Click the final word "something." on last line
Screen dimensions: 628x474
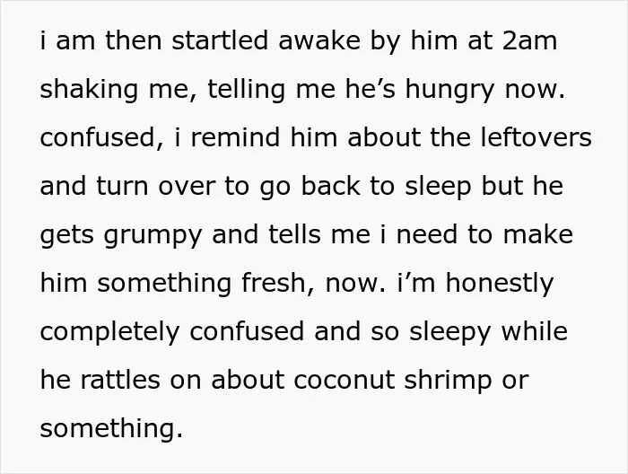pos(111,429)
